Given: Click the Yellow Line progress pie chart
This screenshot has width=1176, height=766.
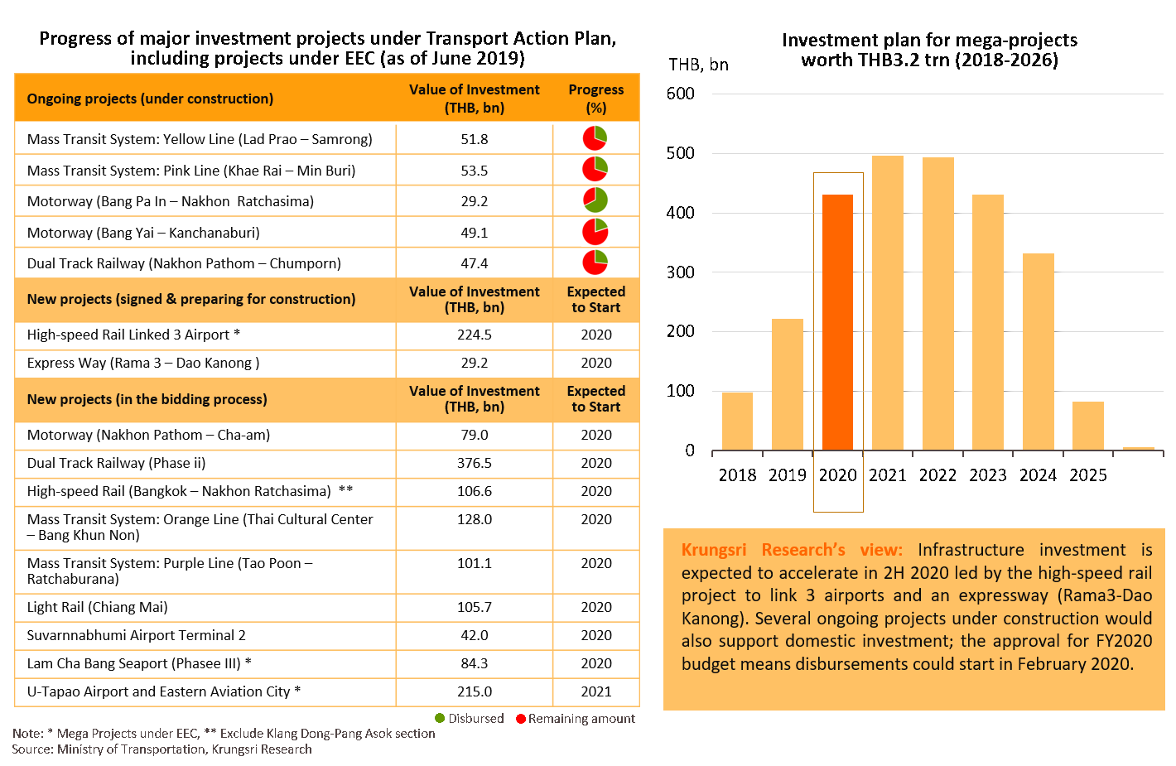Looking at the screenshot, I should 595,138.
